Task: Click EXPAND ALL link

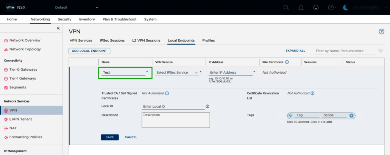Action: point(295,51)
